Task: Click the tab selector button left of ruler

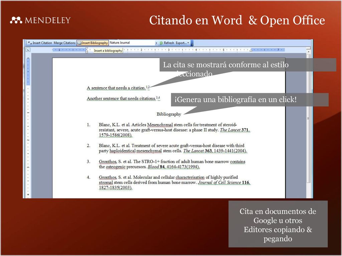Action: [x=28, y=50]
